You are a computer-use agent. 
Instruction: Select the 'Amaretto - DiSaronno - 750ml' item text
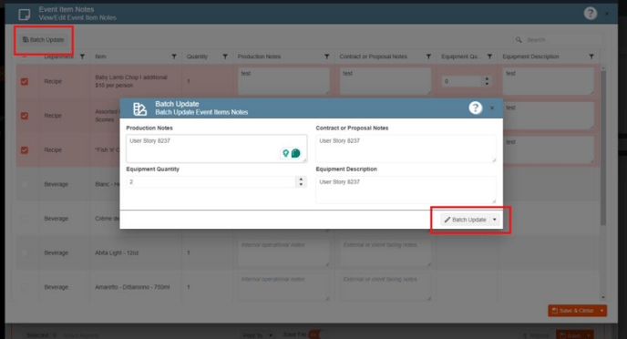132,287
